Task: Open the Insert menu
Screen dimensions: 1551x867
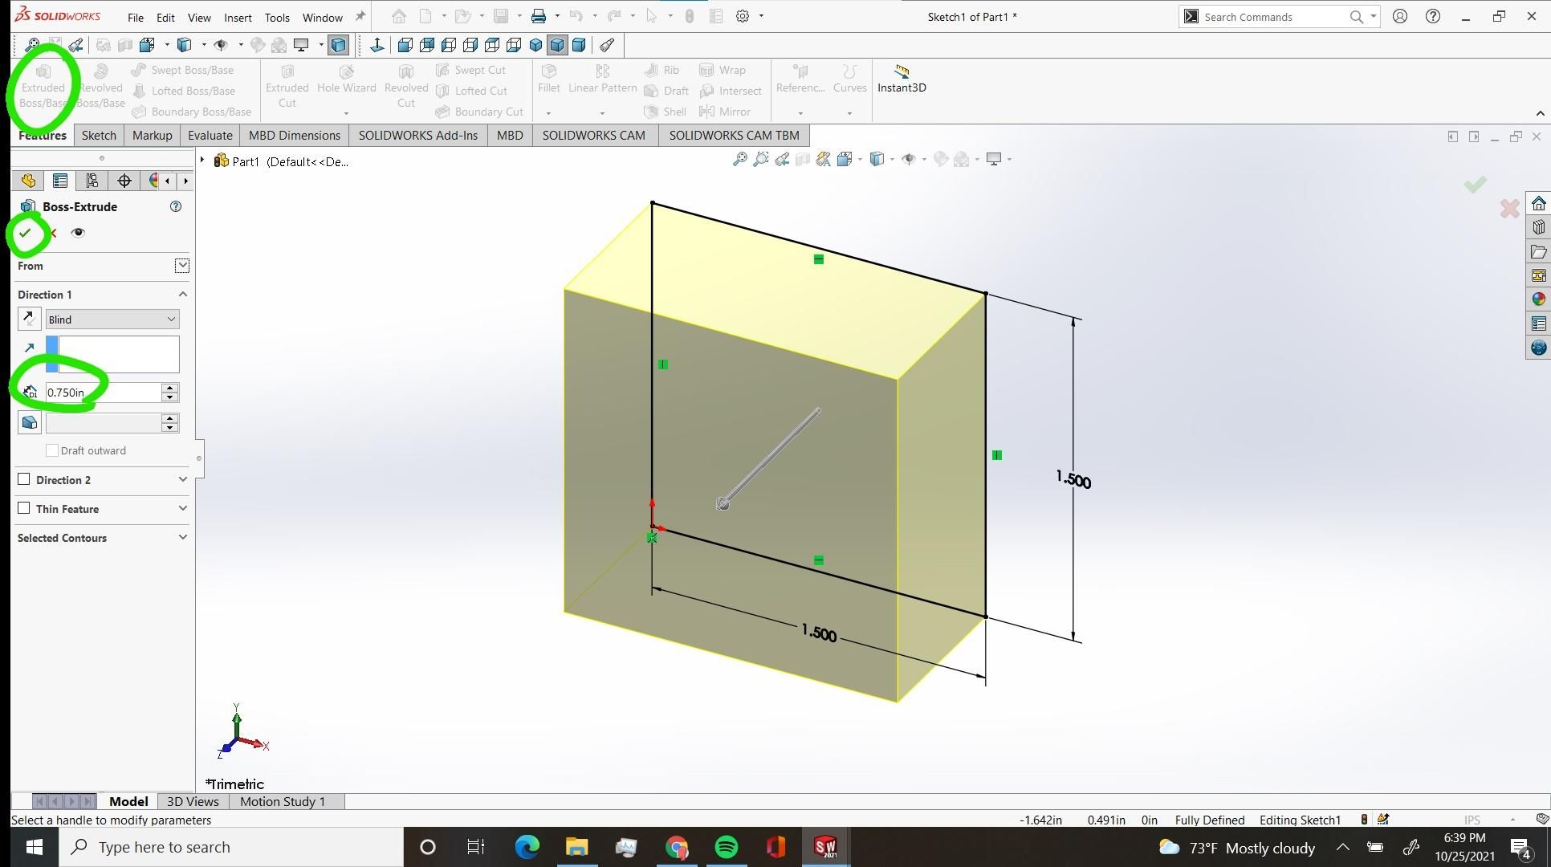Action: pos(237,18)
